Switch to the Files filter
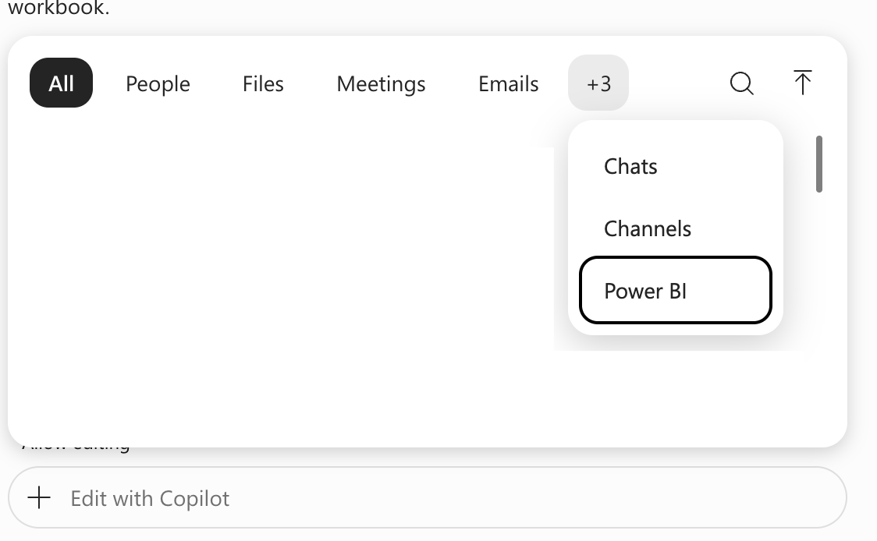Image resolution: width=877 pixels, height=541 pixels. [x=263, y=84]
